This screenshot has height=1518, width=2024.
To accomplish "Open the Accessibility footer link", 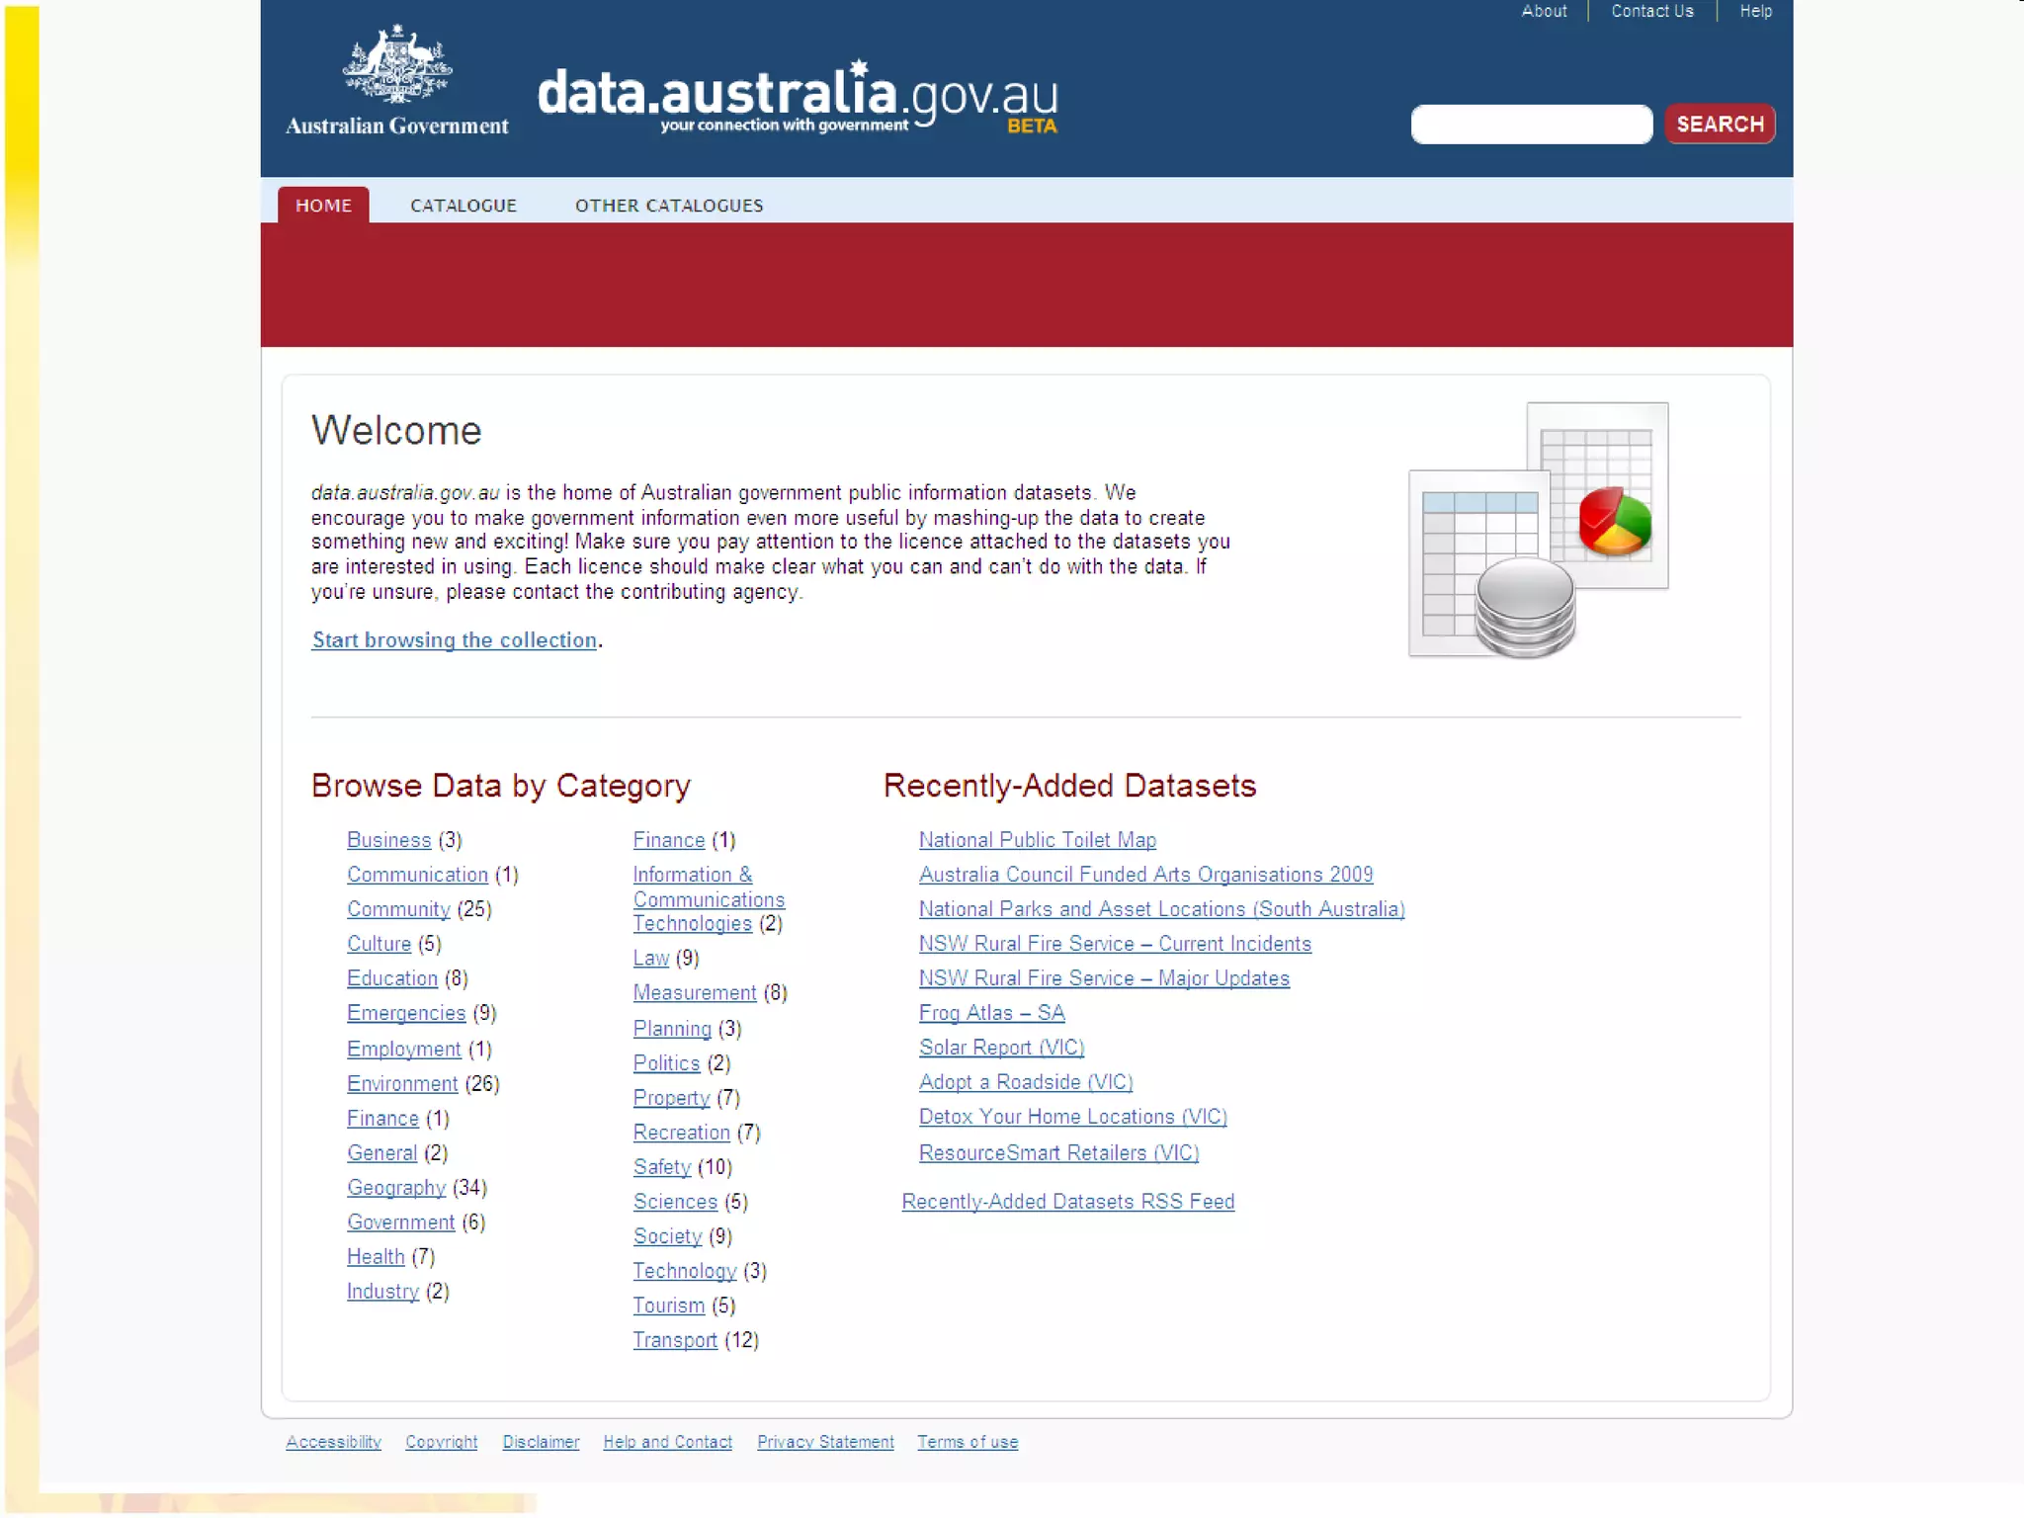I will point(333,1442).
